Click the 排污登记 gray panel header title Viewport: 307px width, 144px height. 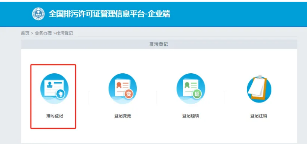point(159,44)
